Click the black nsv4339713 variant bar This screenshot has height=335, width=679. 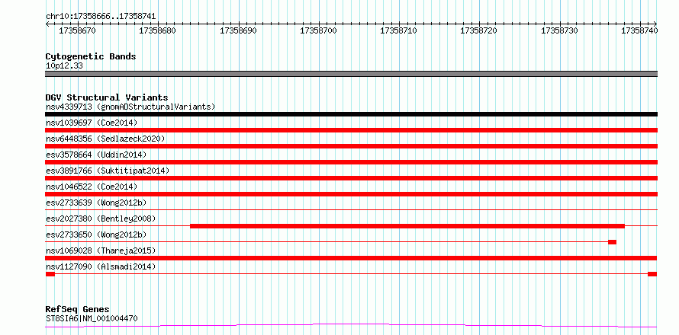click(351, 114)
